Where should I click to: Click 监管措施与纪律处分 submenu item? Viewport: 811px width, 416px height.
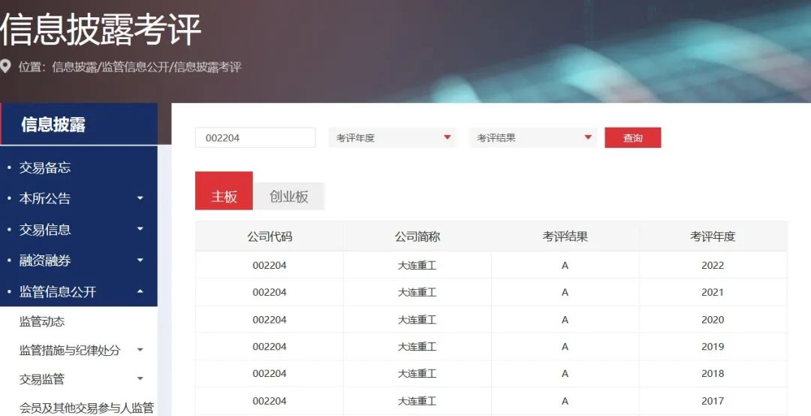pos(70,350)
